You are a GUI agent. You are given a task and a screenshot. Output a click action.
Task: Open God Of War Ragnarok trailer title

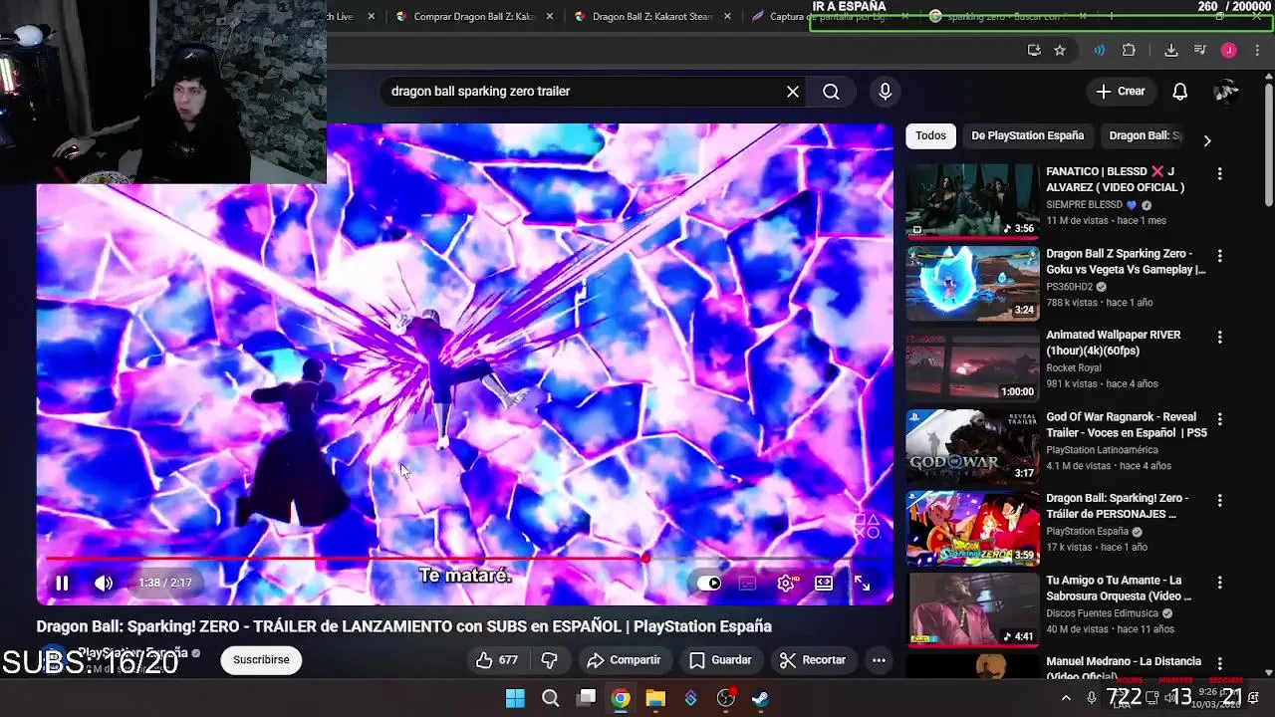tap(1126, 425)
